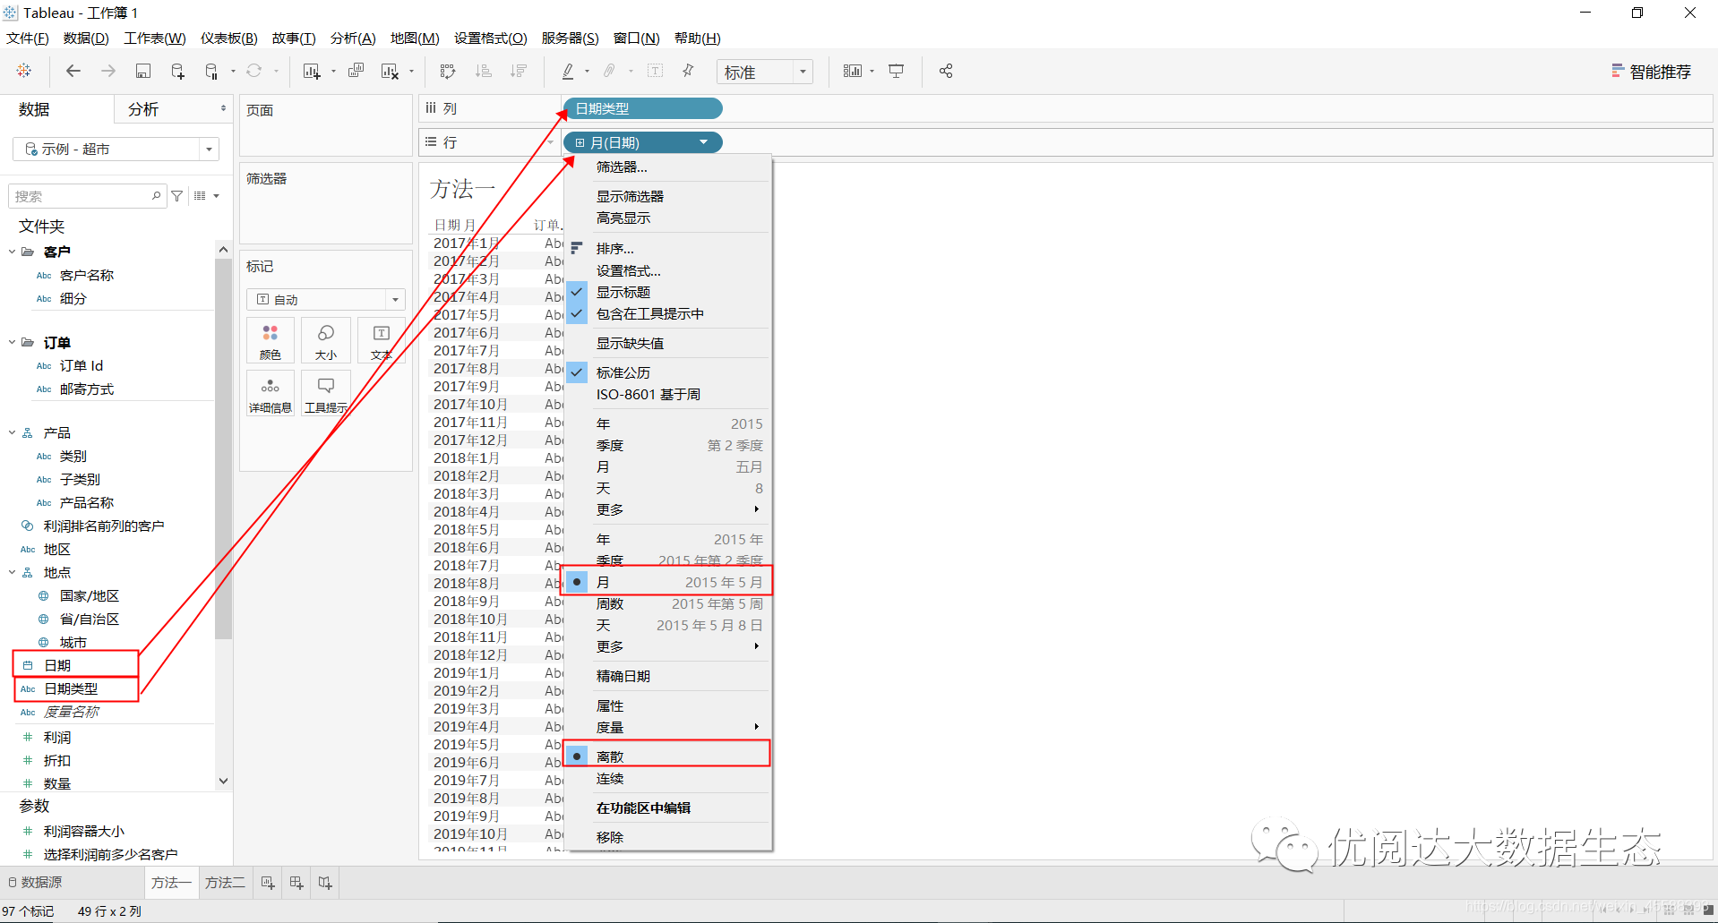This screenshot has width=1718, height=923.
Task: Click the new dashboard tab icon
Action: pos(296,883)
